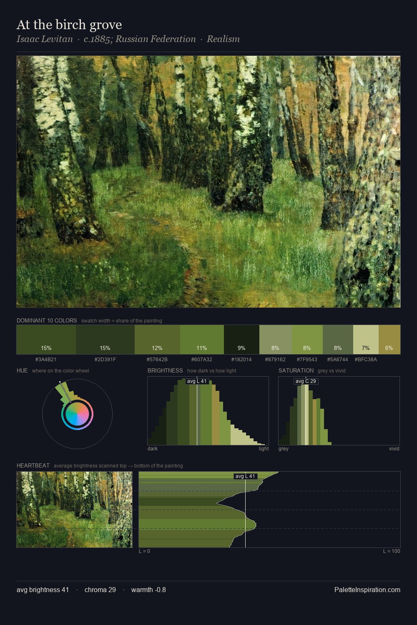
Task: Click hex code text '#607A32'
Action: pyautogui.click(x=202, y=359)
